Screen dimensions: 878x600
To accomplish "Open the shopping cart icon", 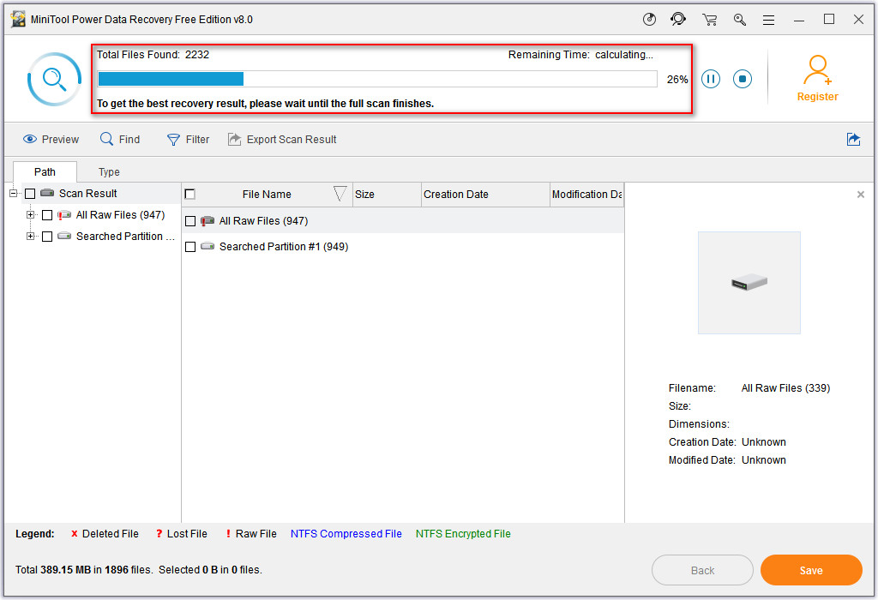I will [709, 21].
